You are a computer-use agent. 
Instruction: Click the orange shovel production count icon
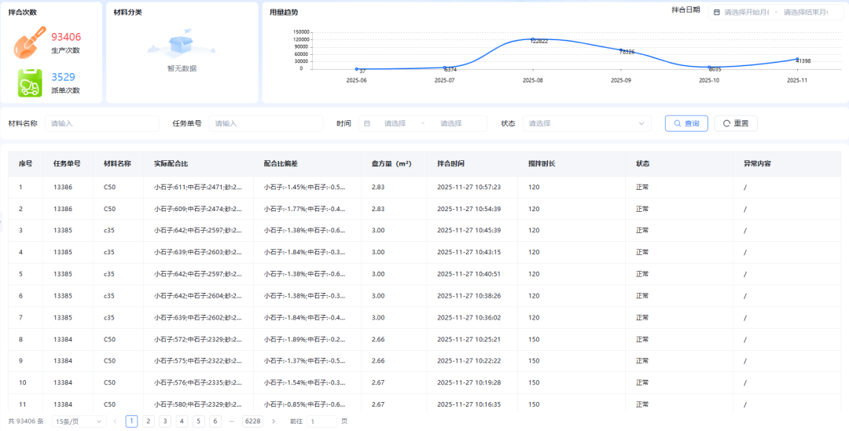click(x=30, y=43)
